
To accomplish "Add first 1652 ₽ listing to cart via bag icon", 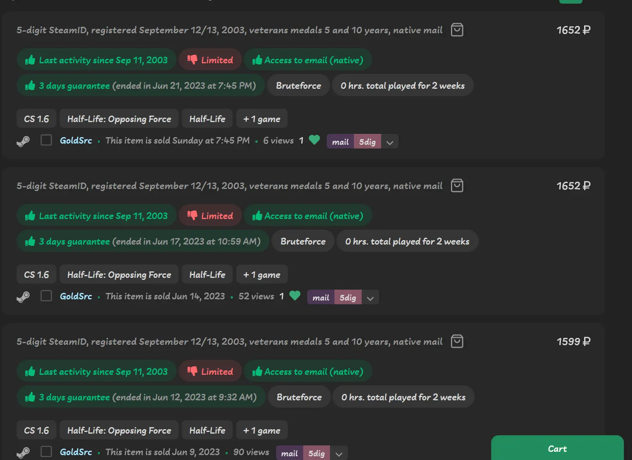I will coord(457,30).
